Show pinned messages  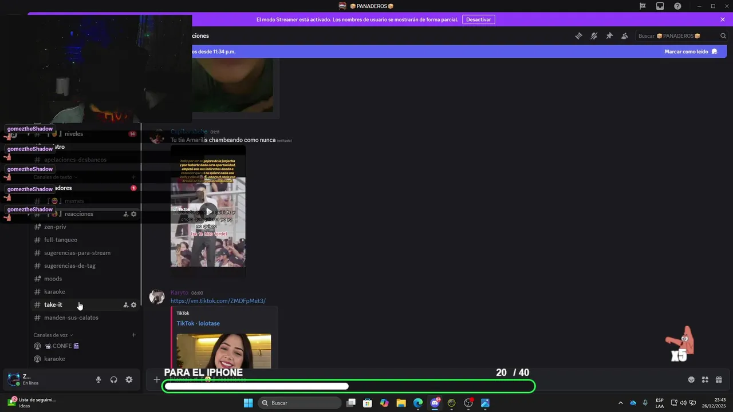609,35
